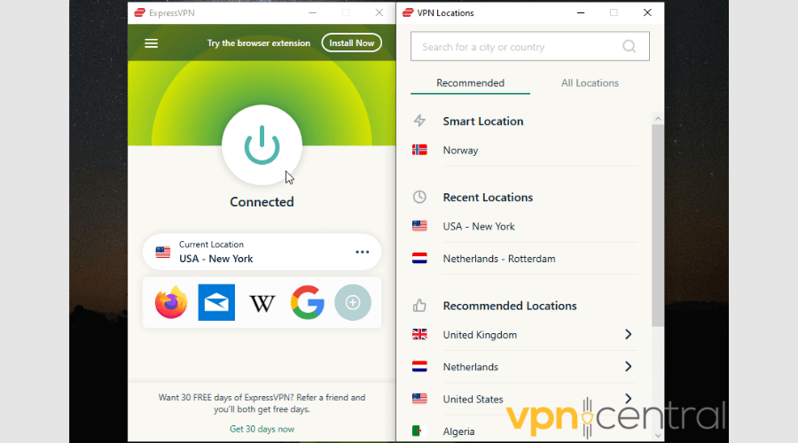Open the Wikipedia shortcut
Image resolution: width=798 pixels, height=443 pixels.
(262, 303)
